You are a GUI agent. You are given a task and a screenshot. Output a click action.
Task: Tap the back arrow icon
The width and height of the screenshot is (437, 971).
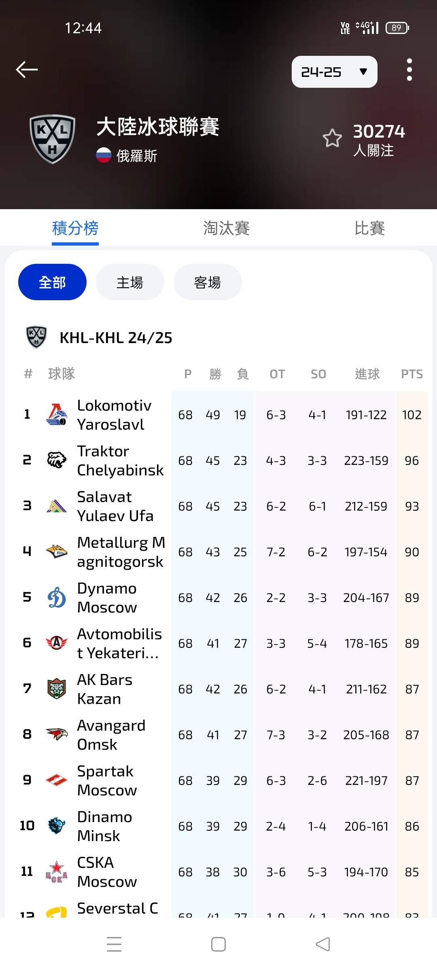27,70
